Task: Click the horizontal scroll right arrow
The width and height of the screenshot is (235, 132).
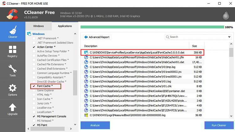Action: [71, 129]
